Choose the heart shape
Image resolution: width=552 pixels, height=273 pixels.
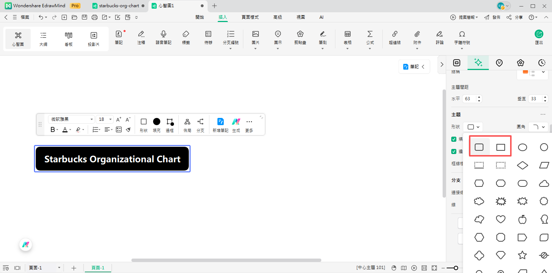tap(500, 219)
